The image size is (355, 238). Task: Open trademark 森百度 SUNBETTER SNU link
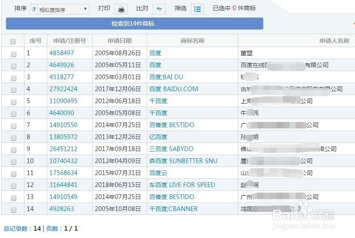[x=184, y=161]
